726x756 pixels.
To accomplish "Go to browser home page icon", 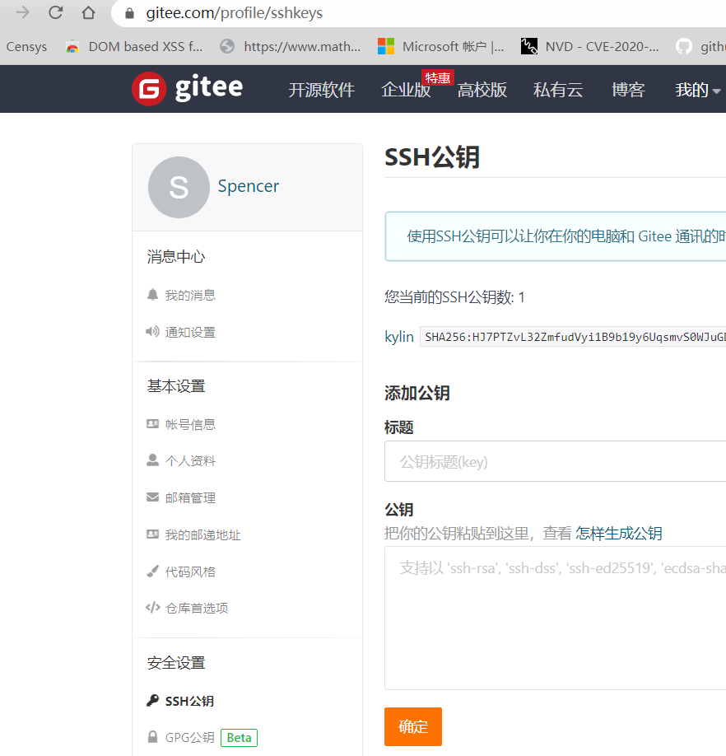I will [89, 12].
